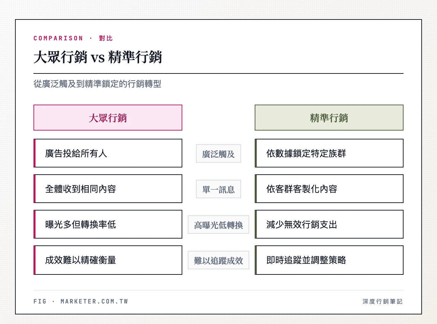Click the "全體收到相同內容" card

click(x=108, y=189)
